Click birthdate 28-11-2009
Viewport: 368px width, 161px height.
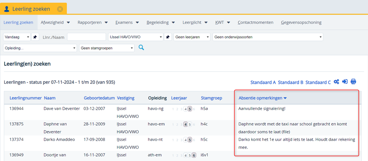(94, 124)
